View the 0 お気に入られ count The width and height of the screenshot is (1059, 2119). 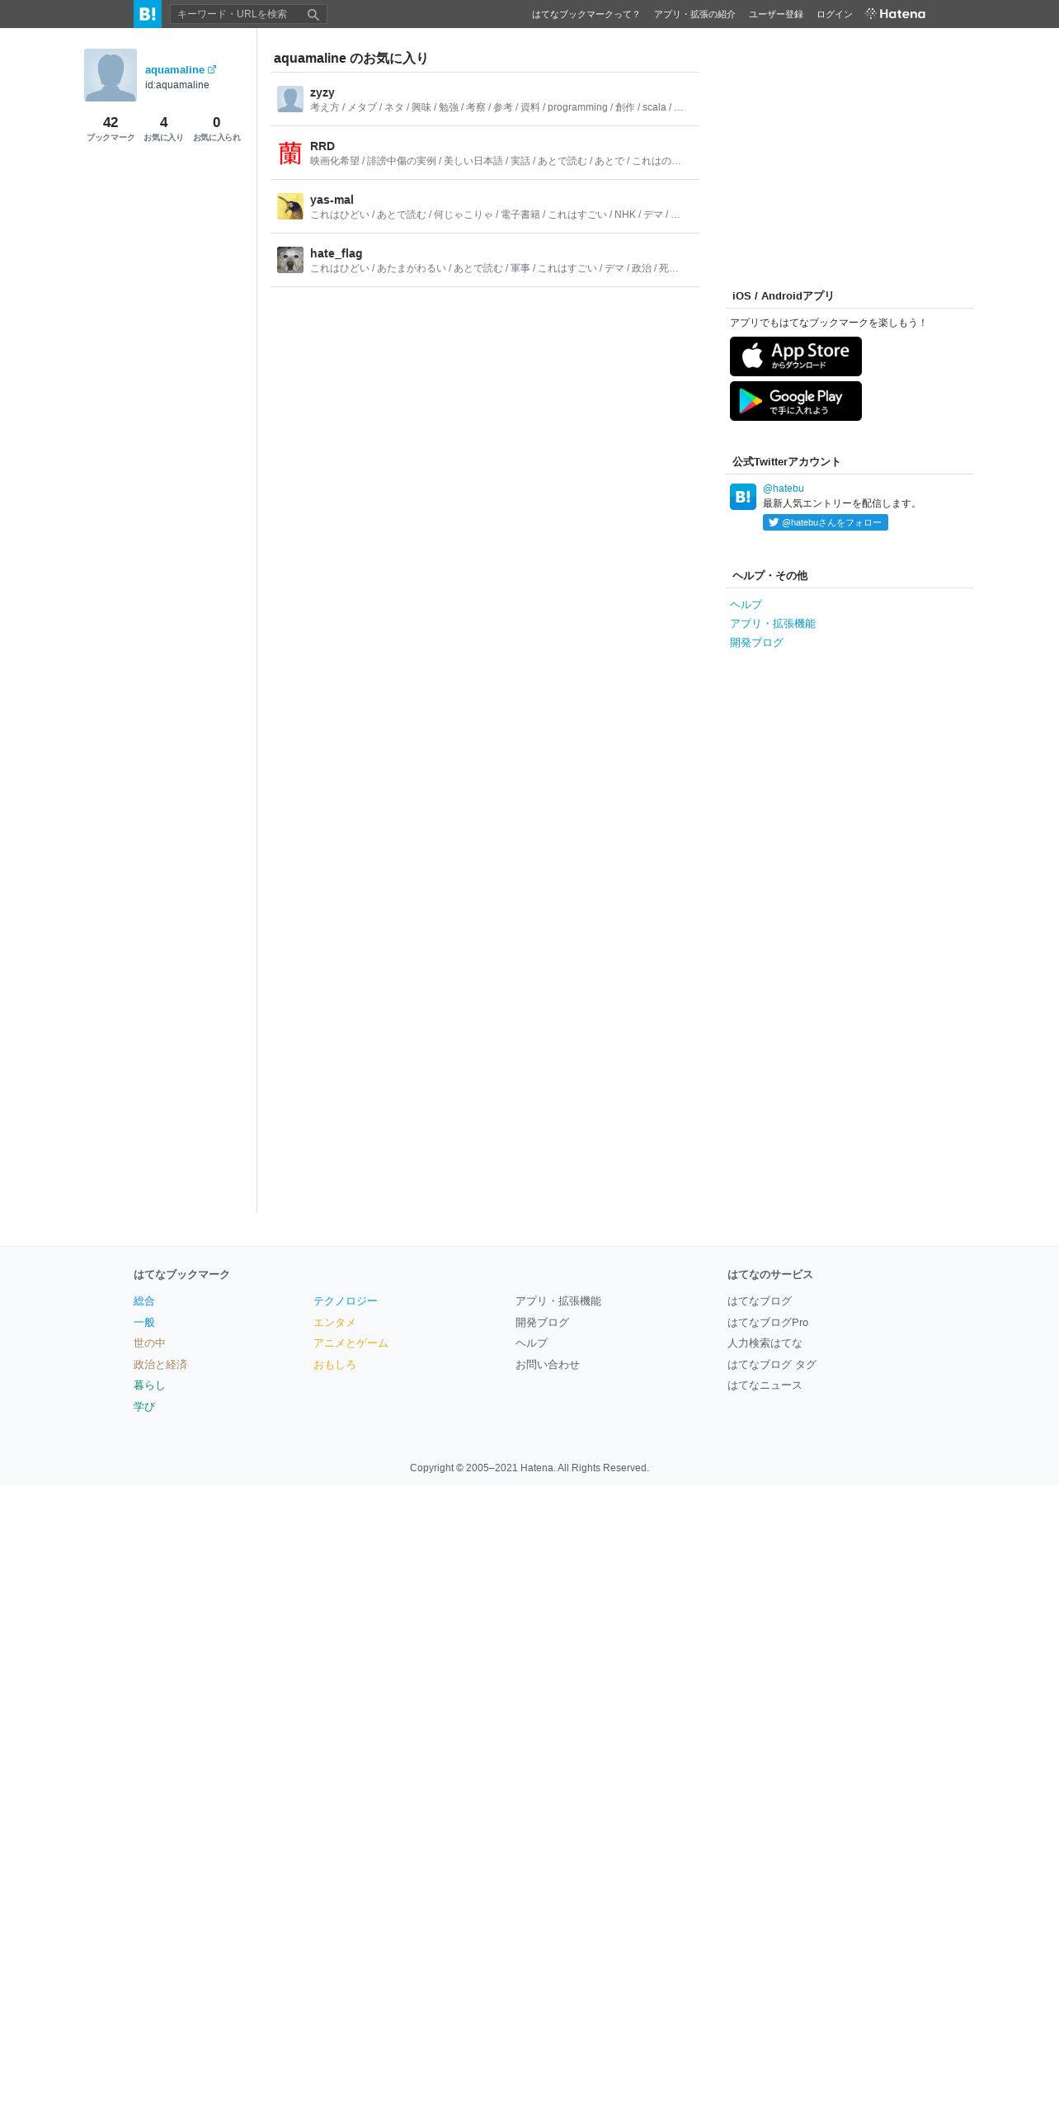217,129
